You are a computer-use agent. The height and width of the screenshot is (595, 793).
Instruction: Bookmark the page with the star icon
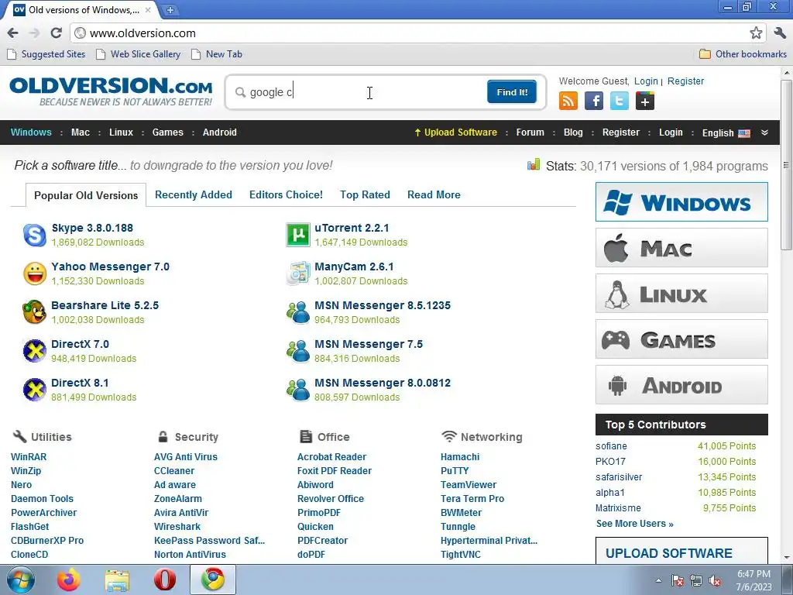click(x=756, y=33)
